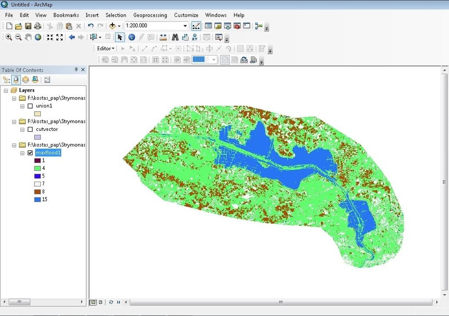Image resolution: width=449 pixels, height=316 pixels.
Task: Launch the ModelBuilder window icon
Action: (x=259, y=26)
